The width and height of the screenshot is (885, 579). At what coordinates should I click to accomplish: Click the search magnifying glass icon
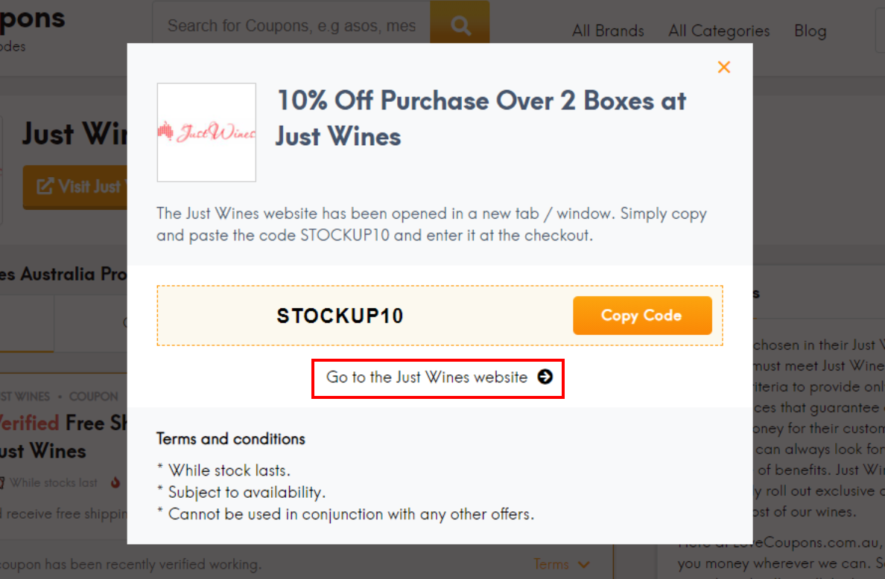tap(460, 23)
